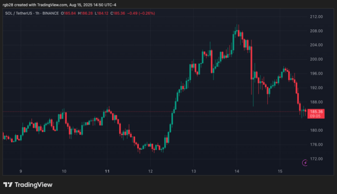Click the TradingView logo at bottom left
The height and width of the screenshot is (194, 337).
(27, 185)
